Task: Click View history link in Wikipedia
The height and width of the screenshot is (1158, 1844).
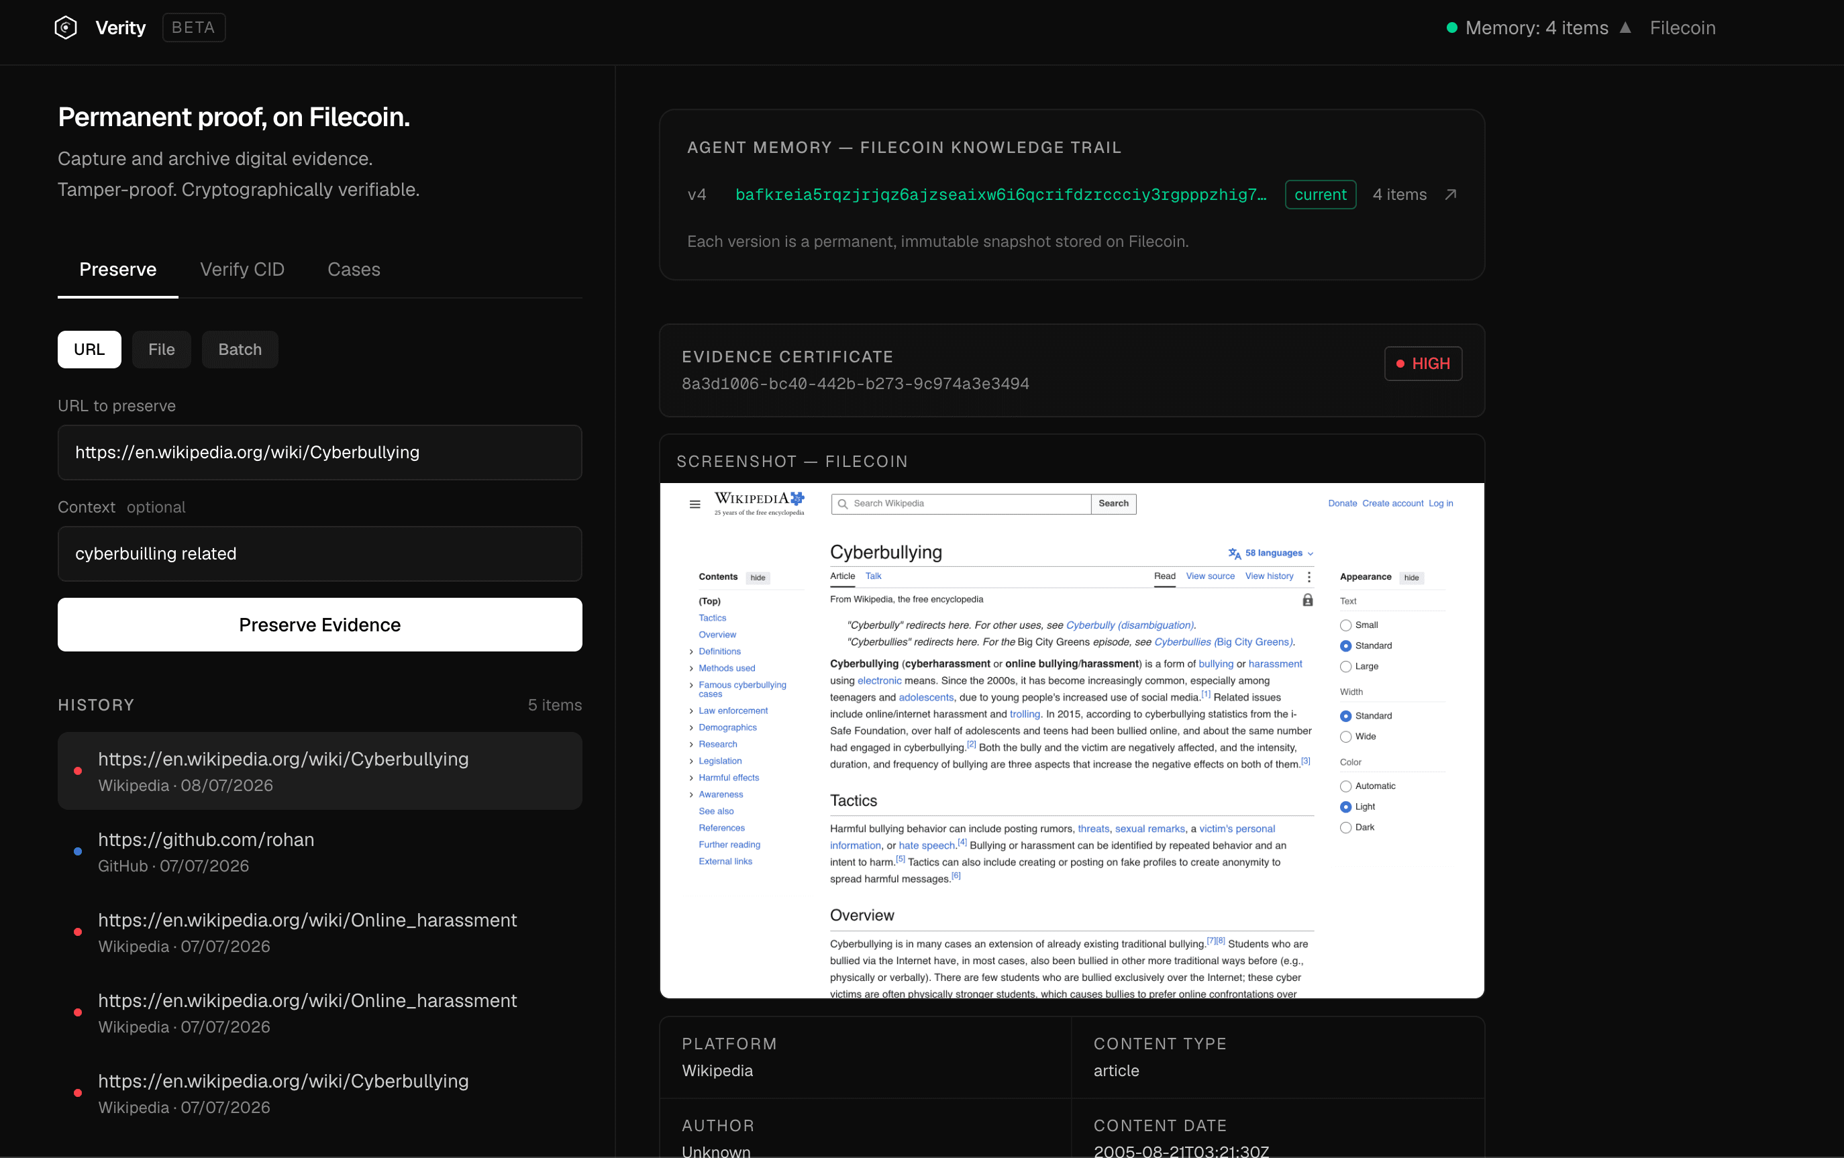Action: 1269,577
